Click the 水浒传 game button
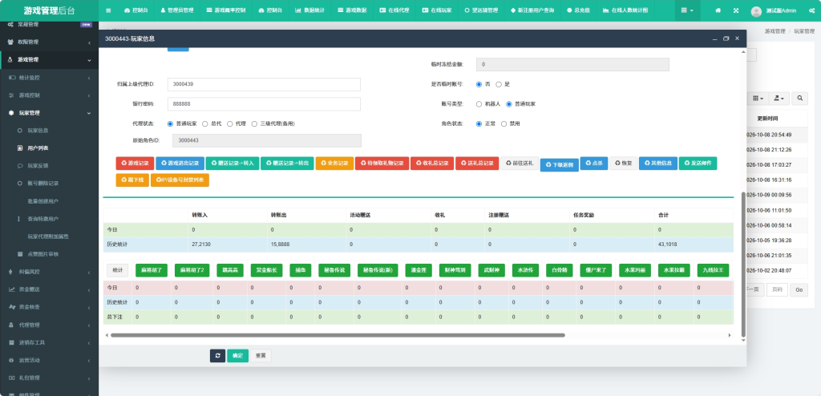 pyautogui.click(x=525, y=270)
